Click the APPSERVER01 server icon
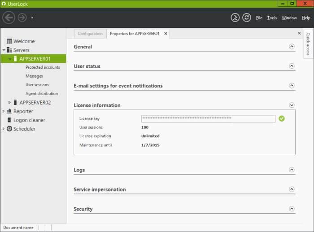314x232 pixels. (x=15, y=59)
